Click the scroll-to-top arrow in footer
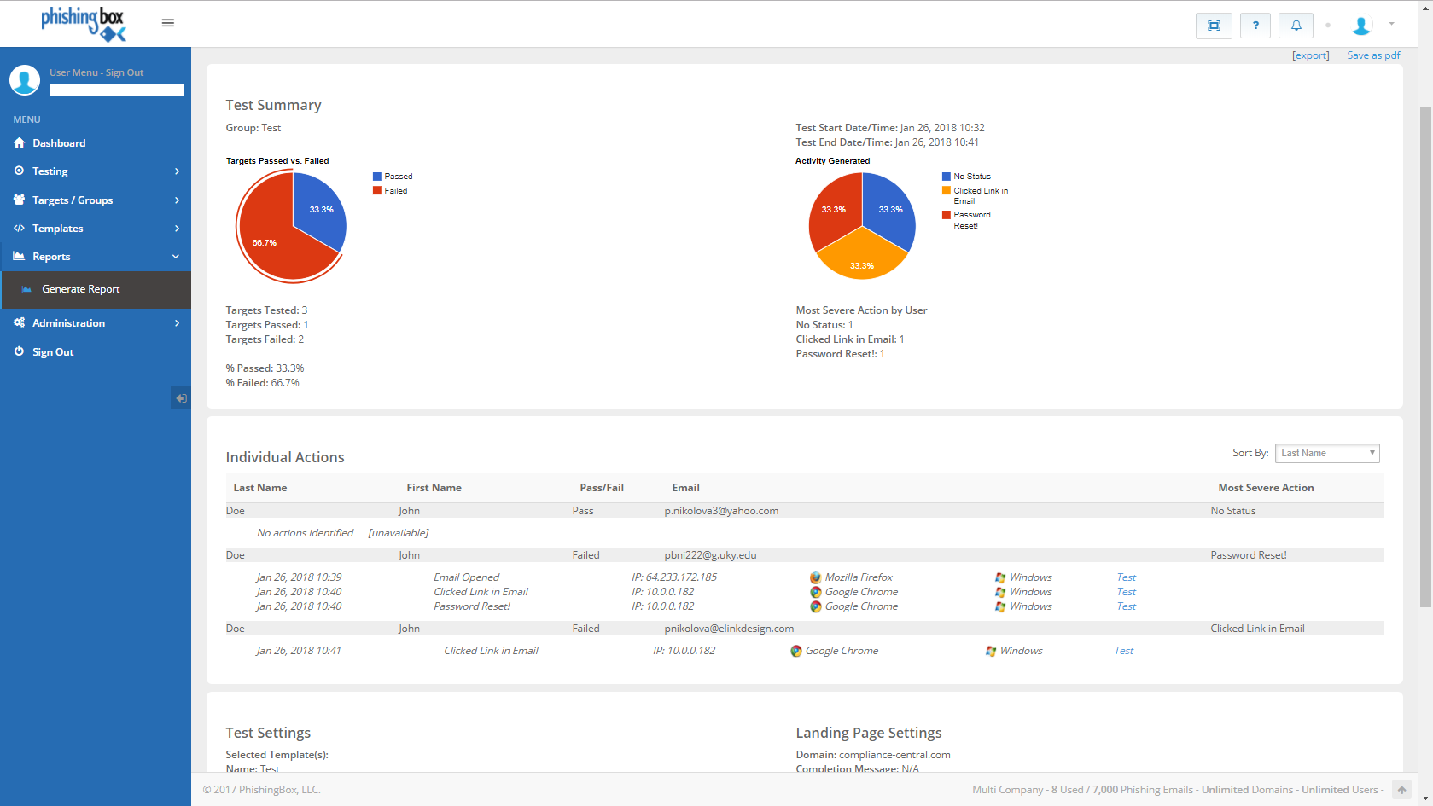 pyautogui.click(x=1401, y=790)
